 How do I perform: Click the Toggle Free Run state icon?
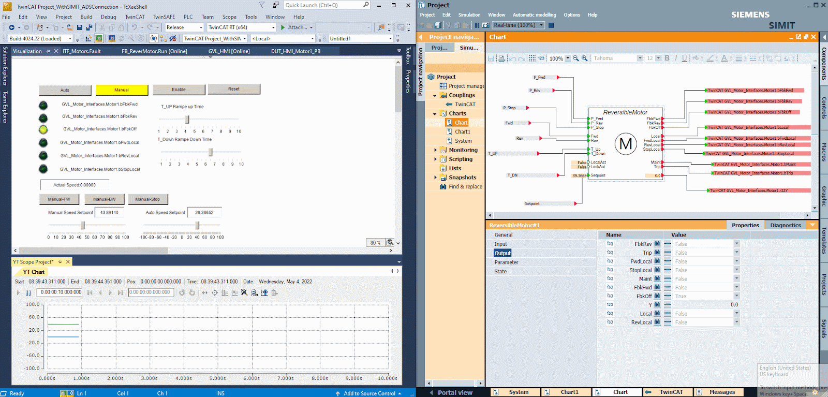[141, 38]
